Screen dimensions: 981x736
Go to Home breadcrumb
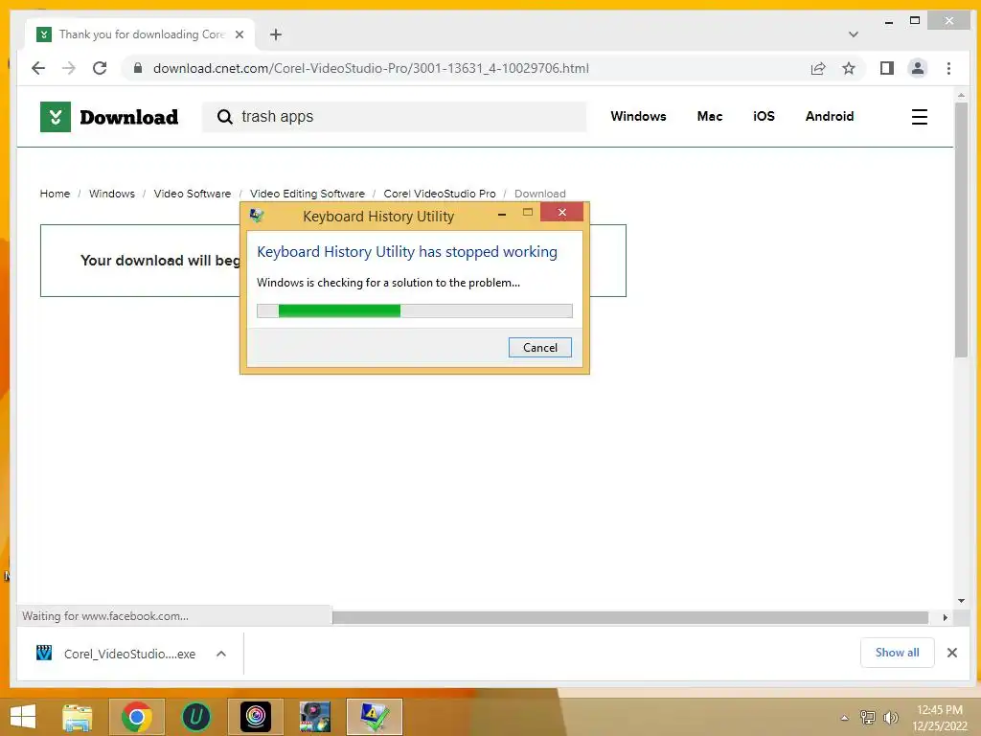pyautogui.click(x=55, y=194)
